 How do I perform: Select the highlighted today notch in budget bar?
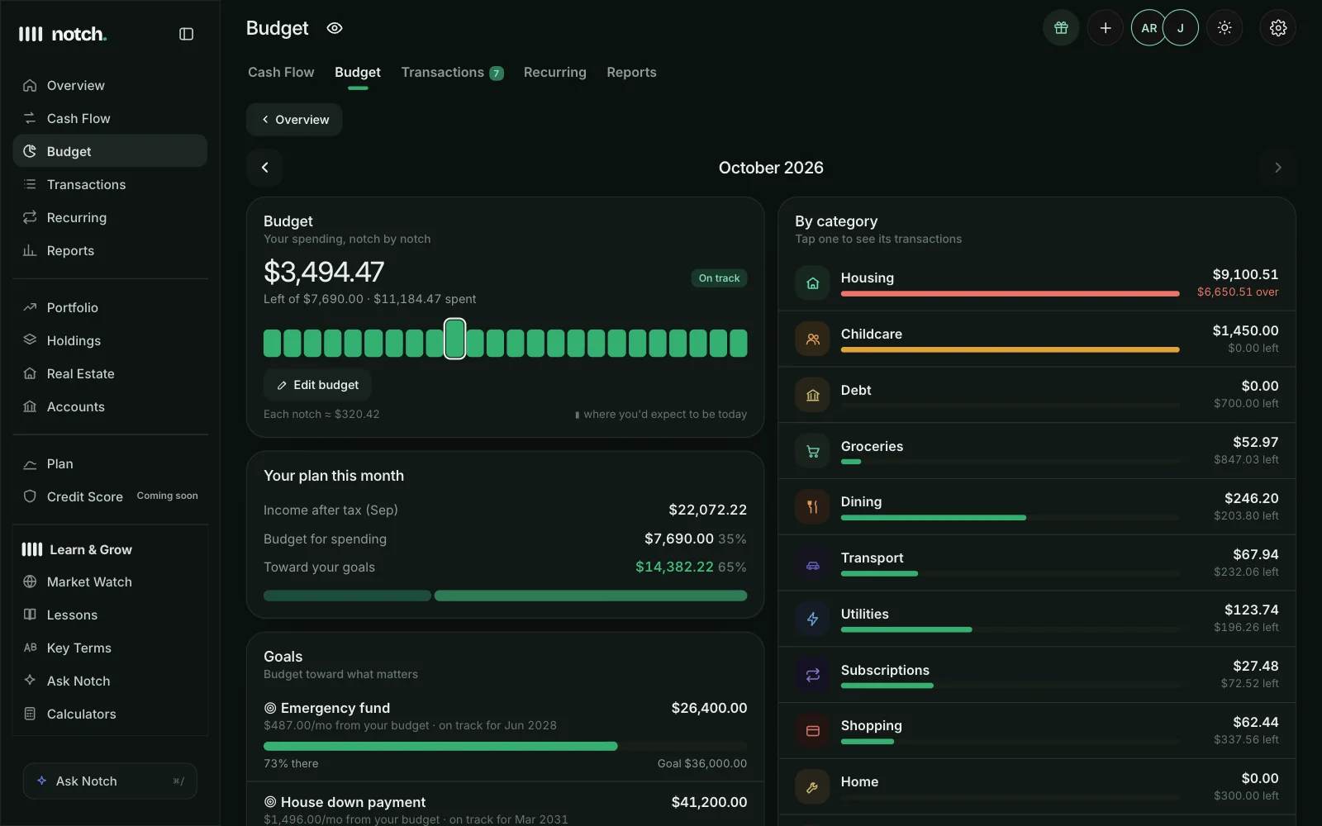454,339
